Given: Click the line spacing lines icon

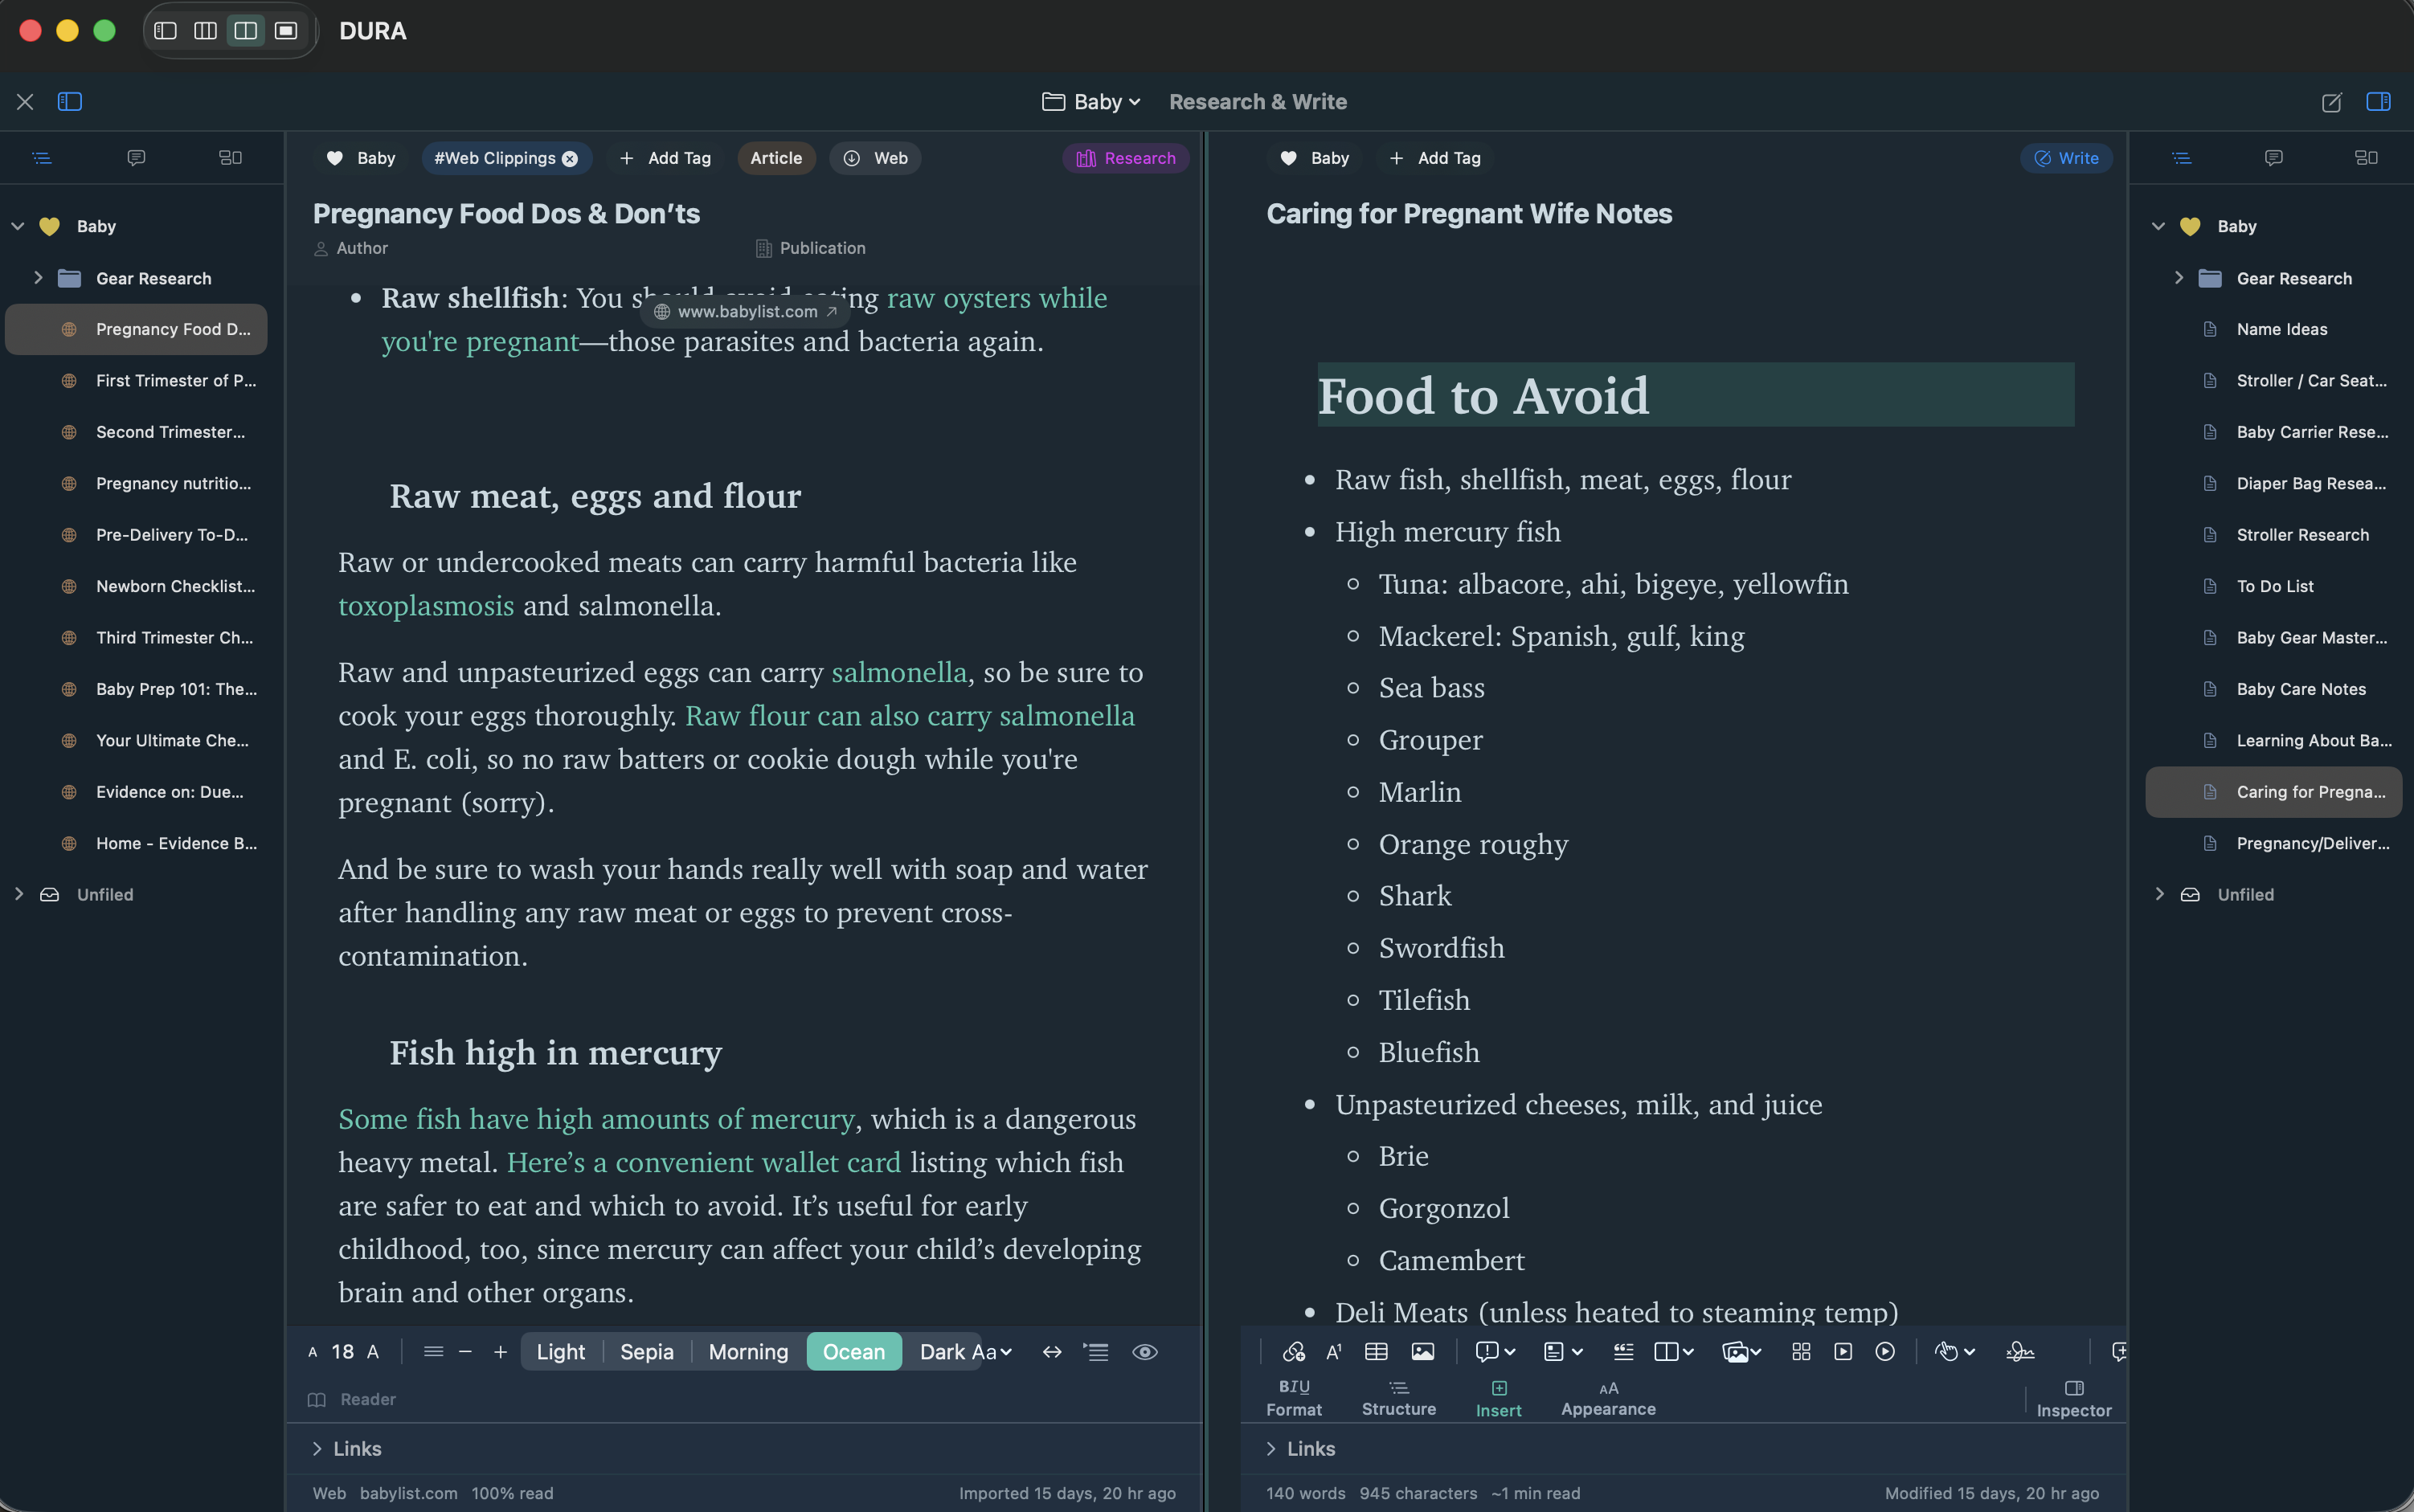Looking at the screenshot, I should 432,1352.
